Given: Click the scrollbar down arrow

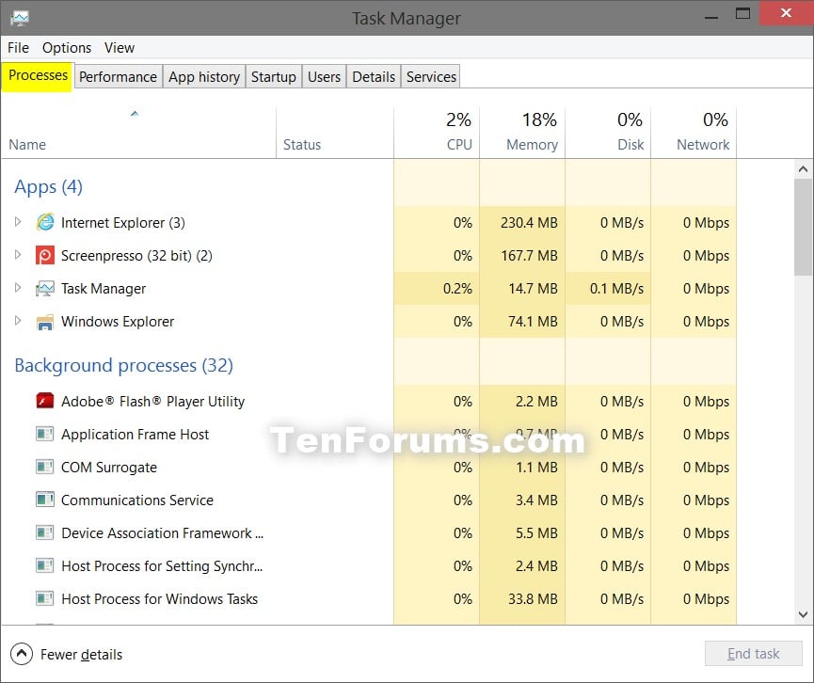Looking at the screenshot, I should [x=802, y=614].
